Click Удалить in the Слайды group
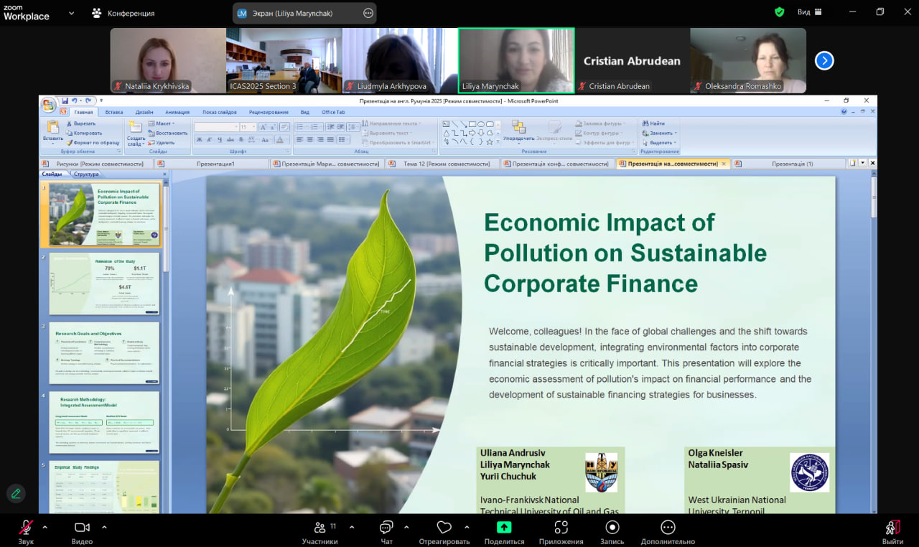 point(161,142)
